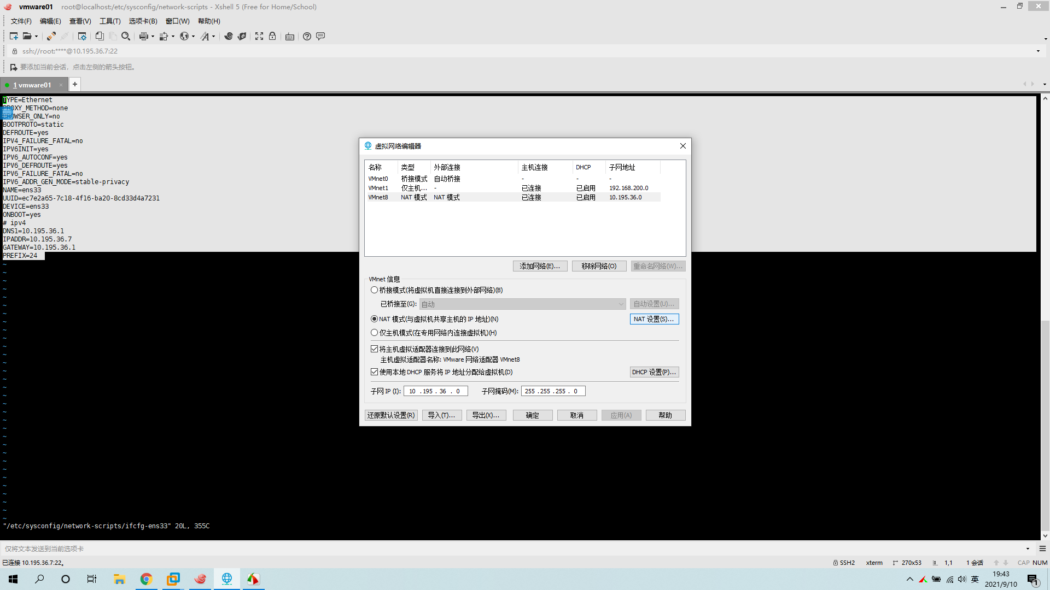
Task: Click 确定 in the network editor
Action: pos(533,415)
